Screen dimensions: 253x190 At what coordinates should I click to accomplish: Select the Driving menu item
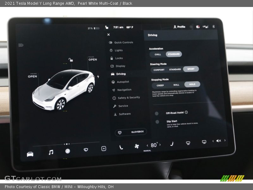[118, 74]
